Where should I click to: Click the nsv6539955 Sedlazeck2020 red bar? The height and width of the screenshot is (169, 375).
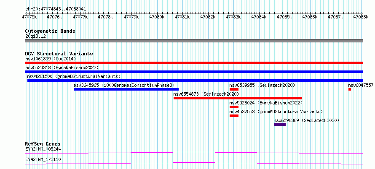(x=234, y=89)
